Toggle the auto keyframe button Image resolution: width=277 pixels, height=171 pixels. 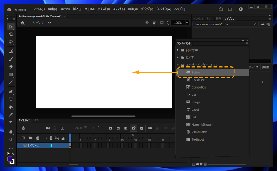[133, 128]
